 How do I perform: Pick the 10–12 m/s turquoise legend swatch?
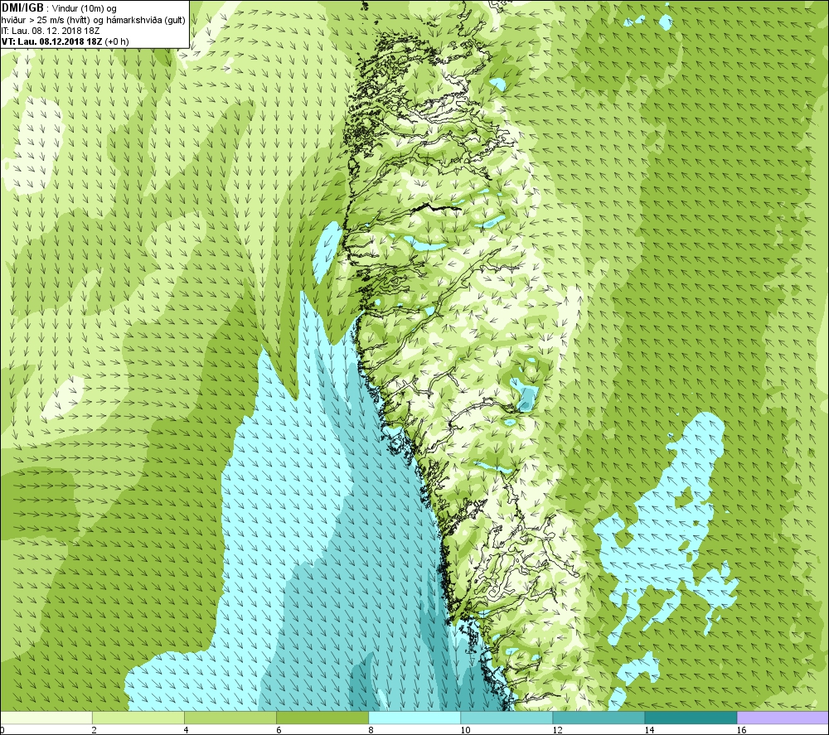(507, 718)
